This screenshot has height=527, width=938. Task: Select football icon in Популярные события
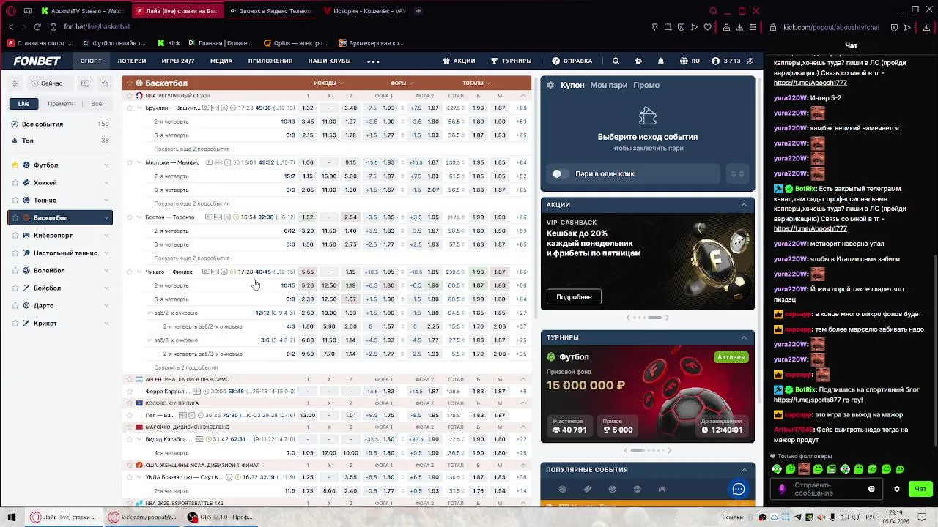click(563, 489)
